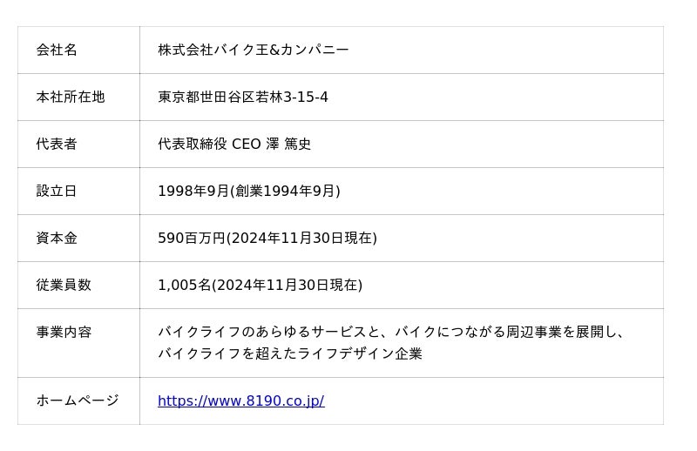
Task: Click the 本社所在地 label cell
Action: pyautogui.click(x=70, y=98)
